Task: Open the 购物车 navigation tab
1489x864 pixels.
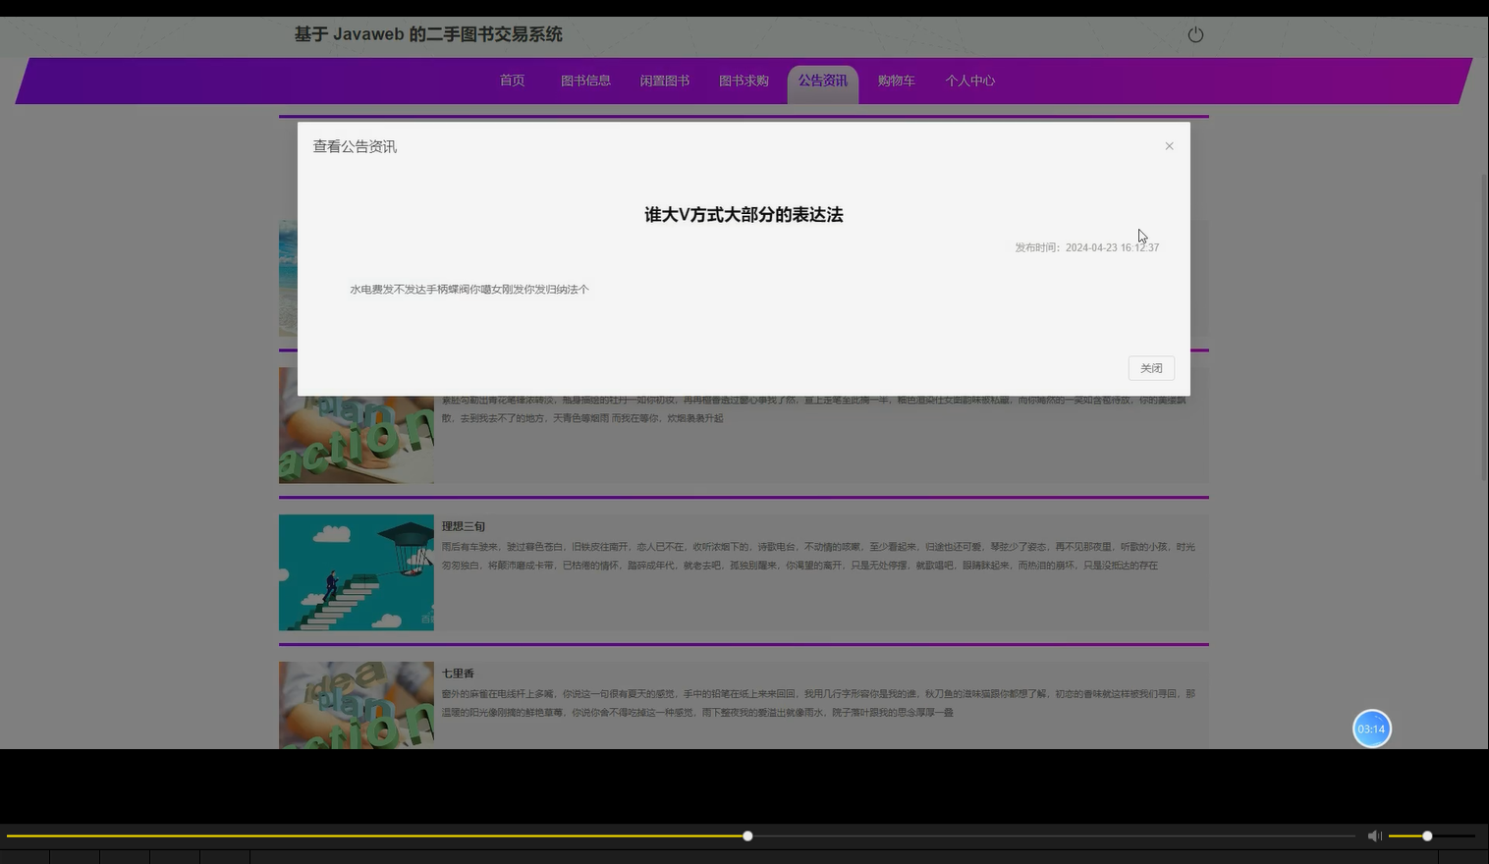Action: 896,81
